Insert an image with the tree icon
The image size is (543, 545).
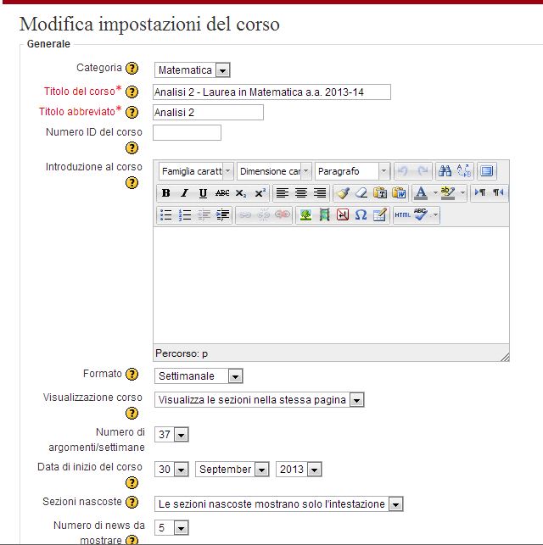click(305, 215)
